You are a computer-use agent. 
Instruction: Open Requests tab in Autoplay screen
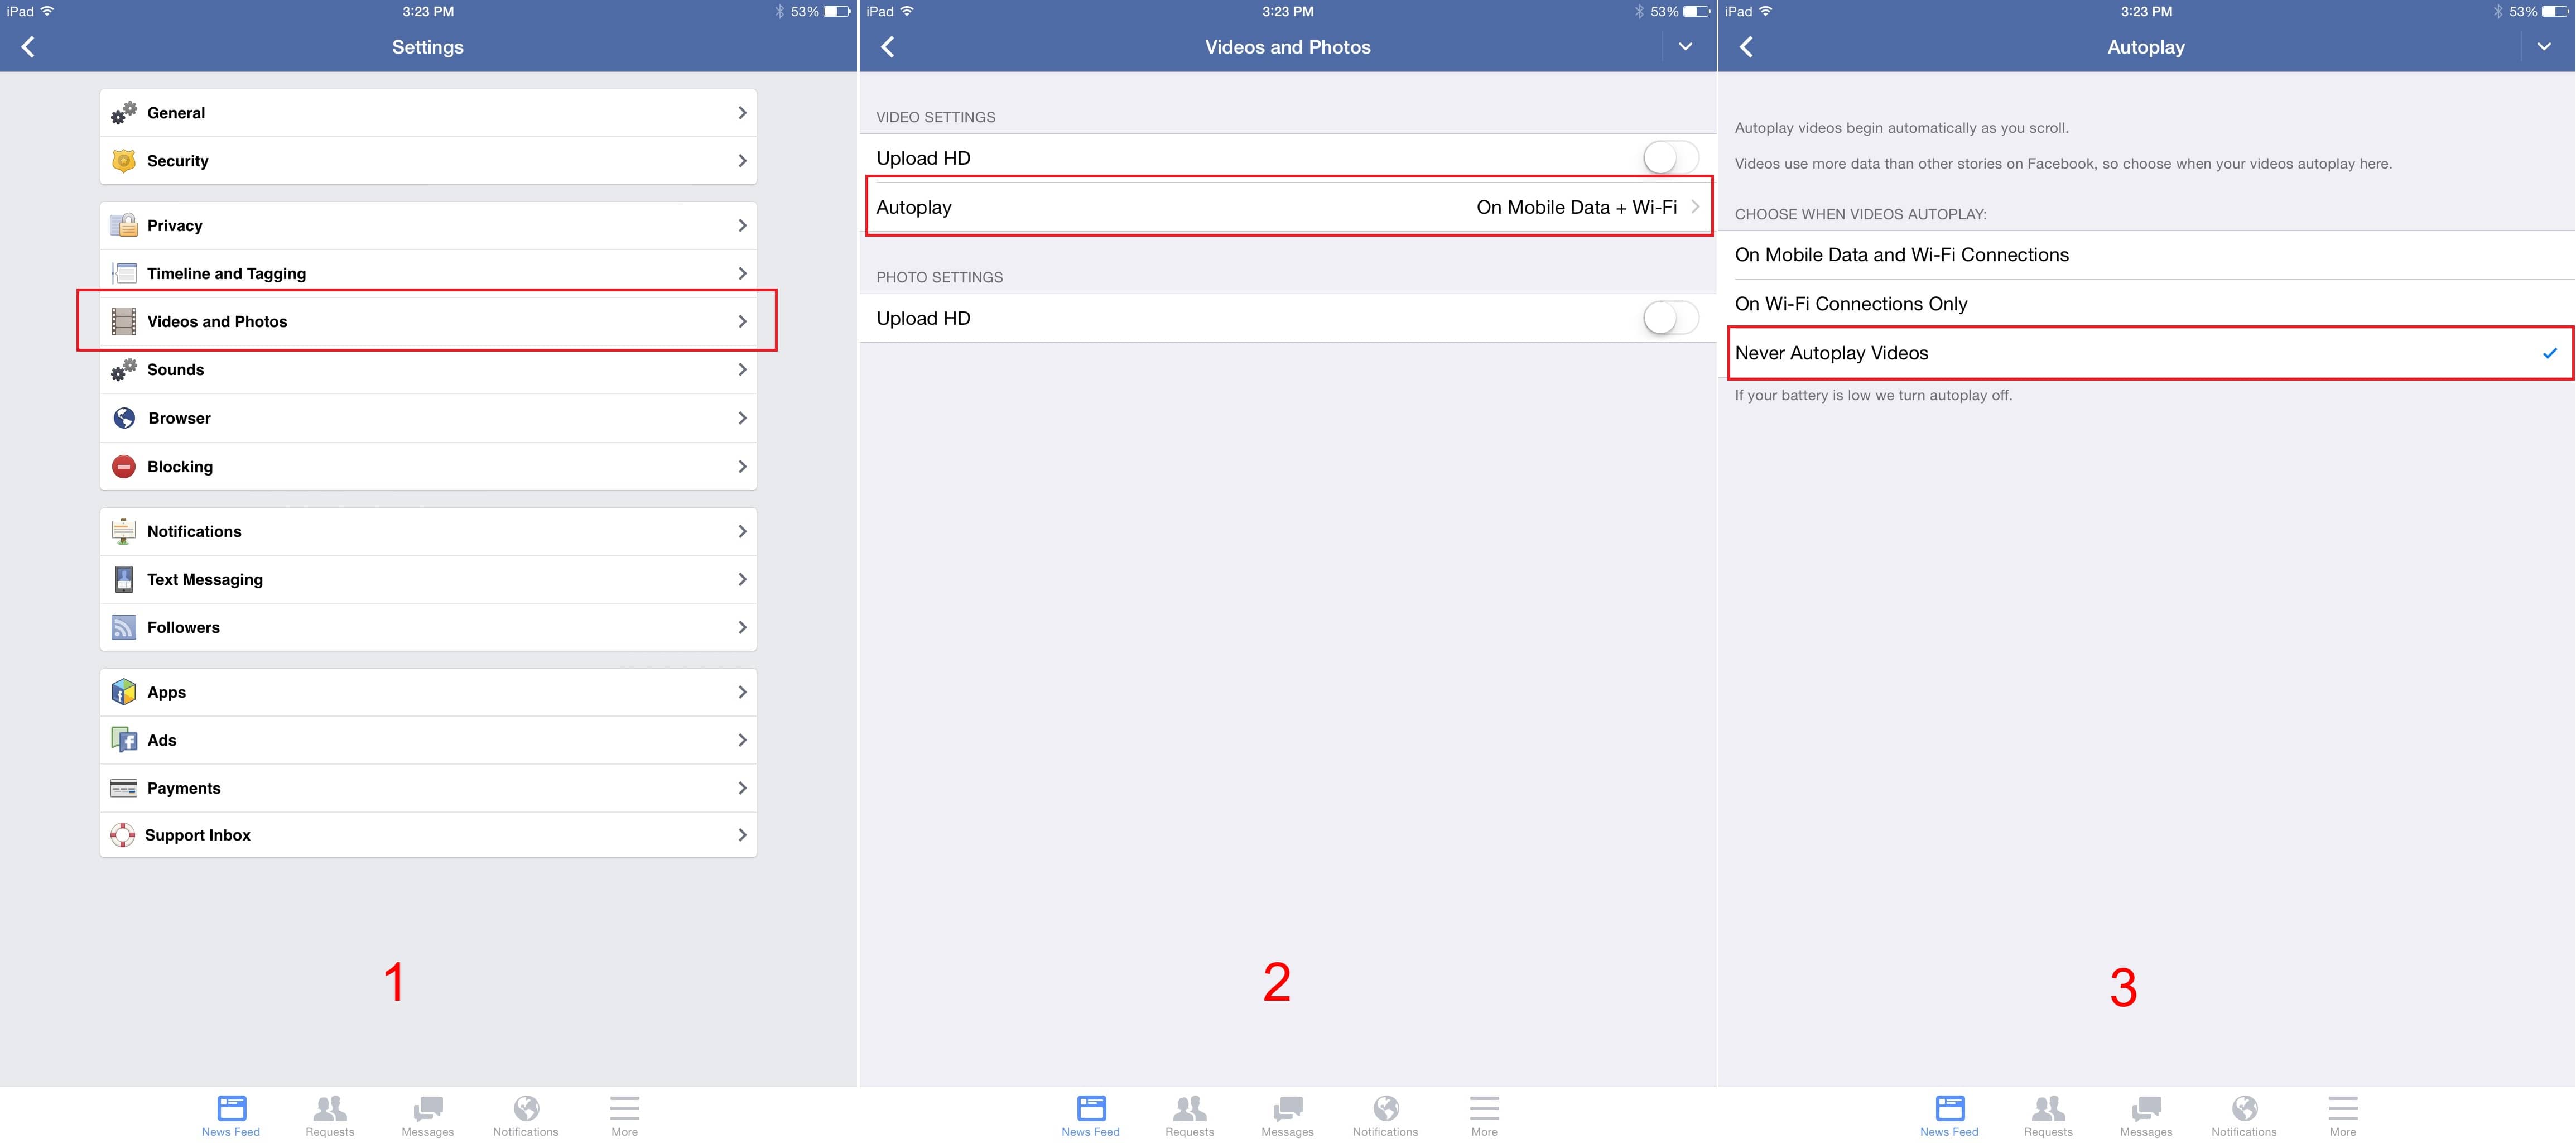pyautogui.click(x=2048, y=1115)
